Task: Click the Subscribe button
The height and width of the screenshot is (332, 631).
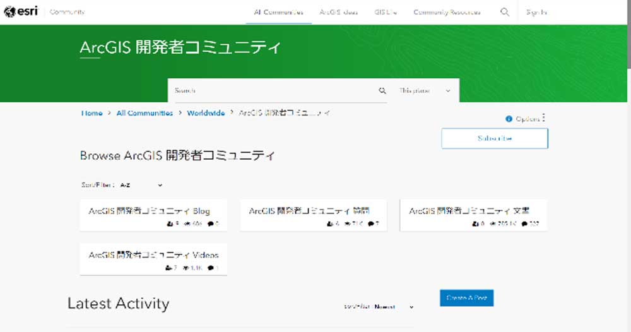Action: (x=495, y=138)
